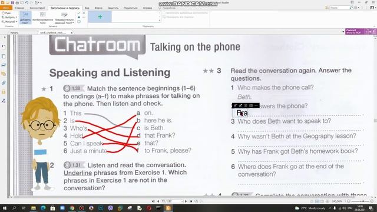377x212 pixels.
Task: Open the layers panel icon in sidebar
Action: tap(4, 65)
